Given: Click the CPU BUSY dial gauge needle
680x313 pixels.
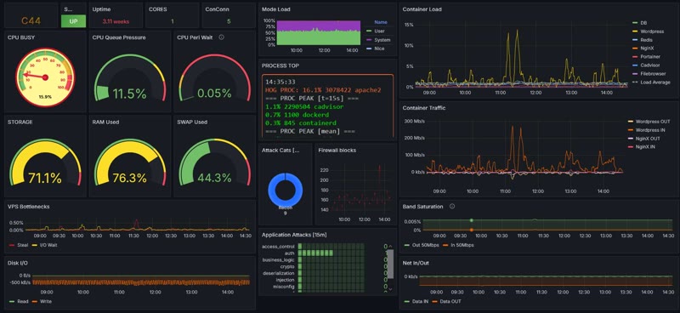Looking at the screenshot, I should click(x=35, y=76).
